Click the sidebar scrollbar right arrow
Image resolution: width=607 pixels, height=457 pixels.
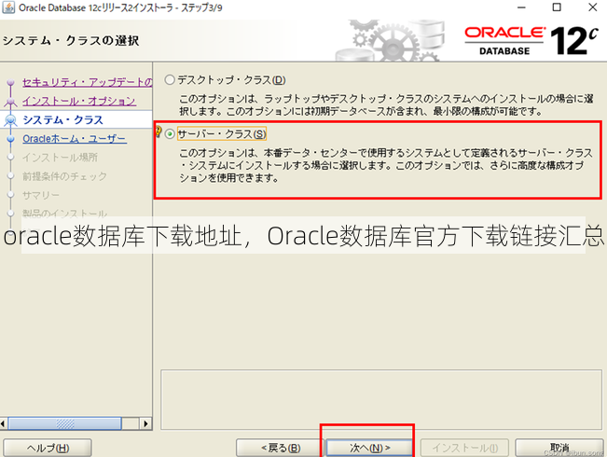pyautogui.click(x=145, y=423)
